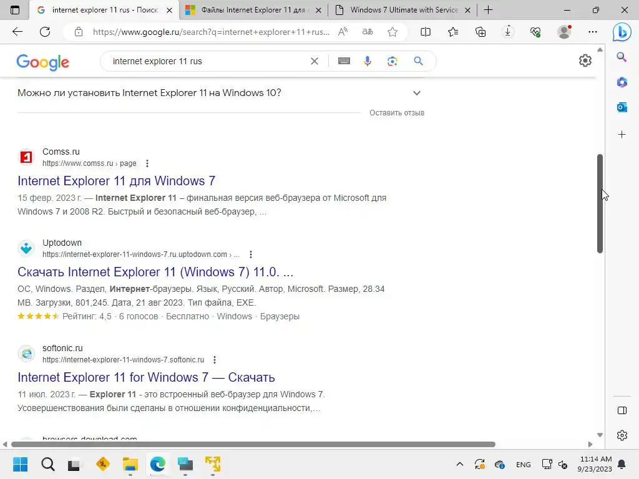Start Google voice search microphone
Viewport: 639px width, 479px height.
[367, 61]
